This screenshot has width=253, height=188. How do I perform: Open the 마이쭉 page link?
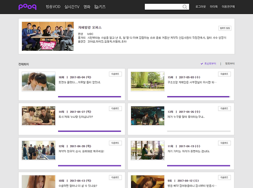click(214, 7)
